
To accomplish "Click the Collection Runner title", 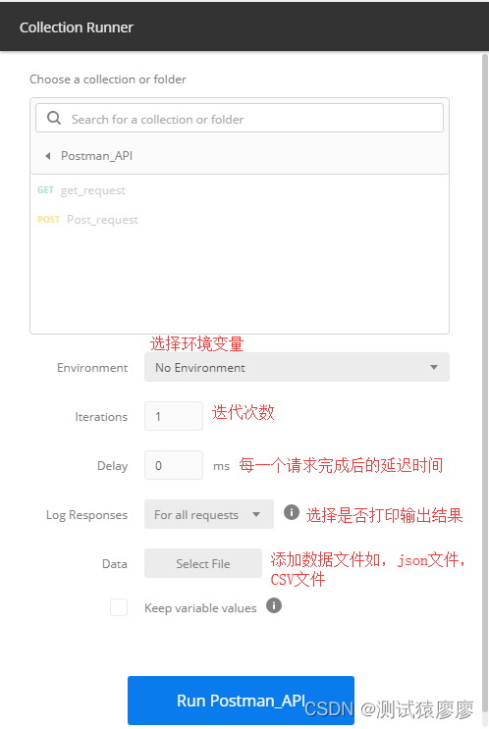I will 77,27.
